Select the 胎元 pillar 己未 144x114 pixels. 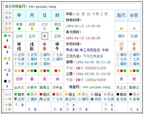tap(121, 47)
